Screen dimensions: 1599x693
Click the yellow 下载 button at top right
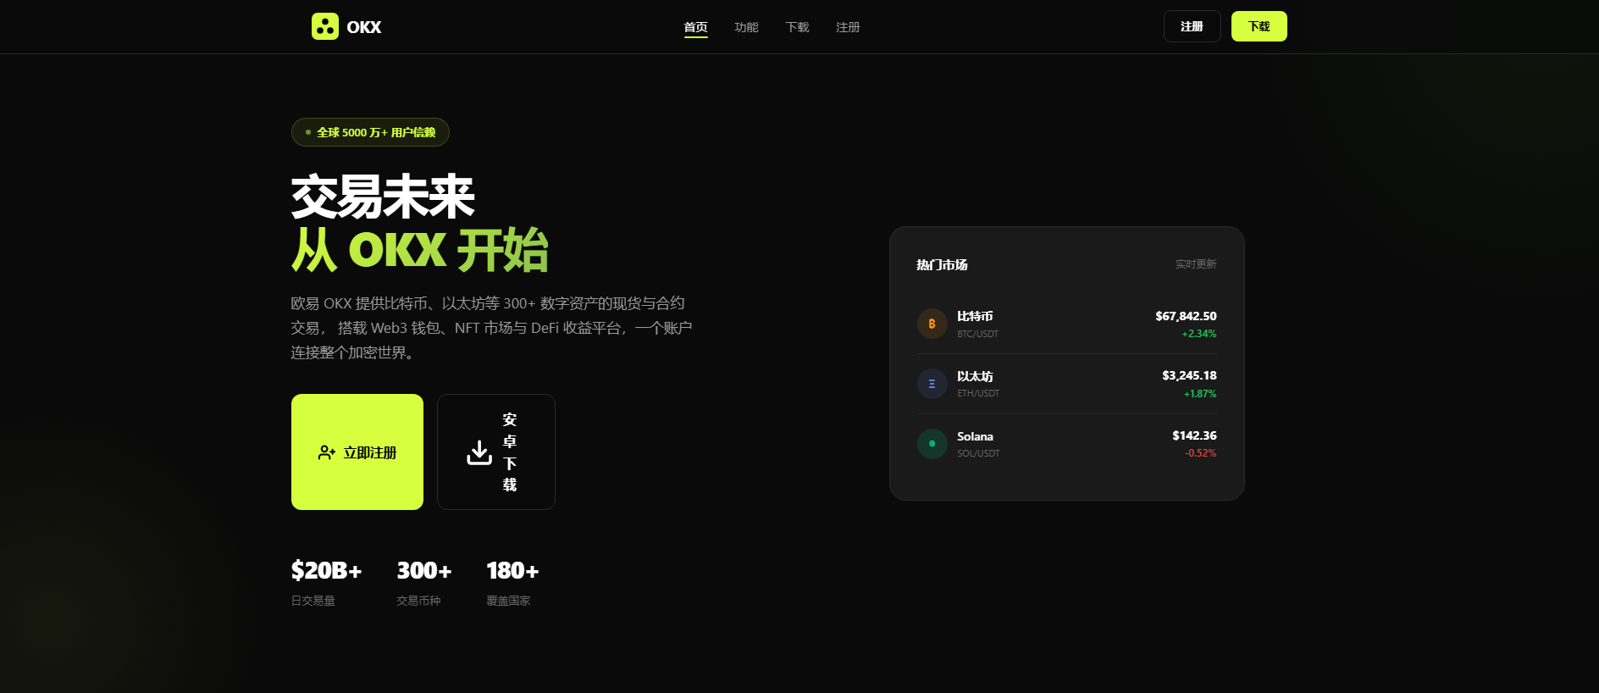point(1259,26)
